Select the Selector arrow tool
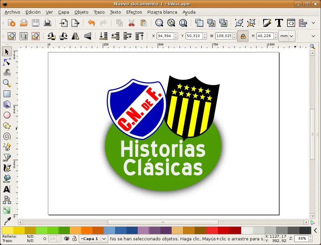 pos(7,52)
